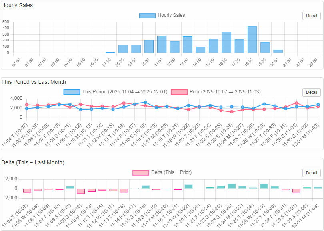Click the negative delta bar at 11-09 S
This screenshot has height=231, width=324.
click(81, 191)
